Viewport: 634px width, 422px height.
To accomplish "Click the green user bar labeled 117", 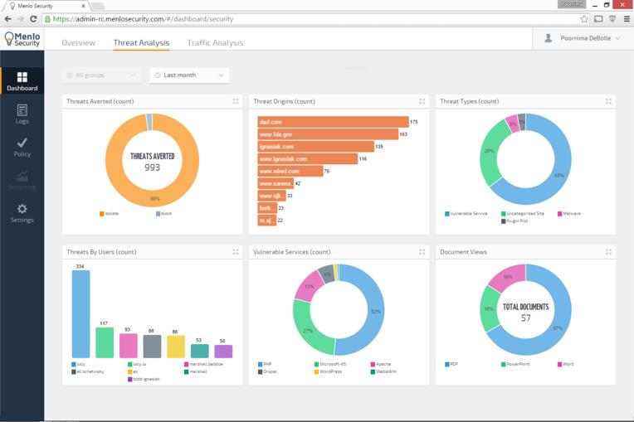I will (x=105, y=342).
